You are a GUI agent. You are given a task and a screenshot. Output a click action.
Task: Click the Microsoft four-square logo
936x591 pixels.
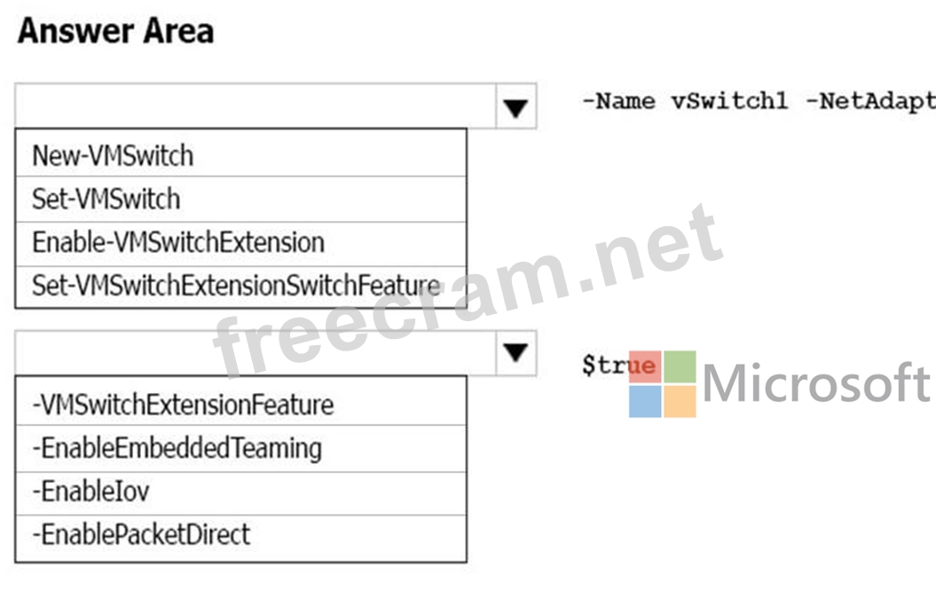pos(663,384)
